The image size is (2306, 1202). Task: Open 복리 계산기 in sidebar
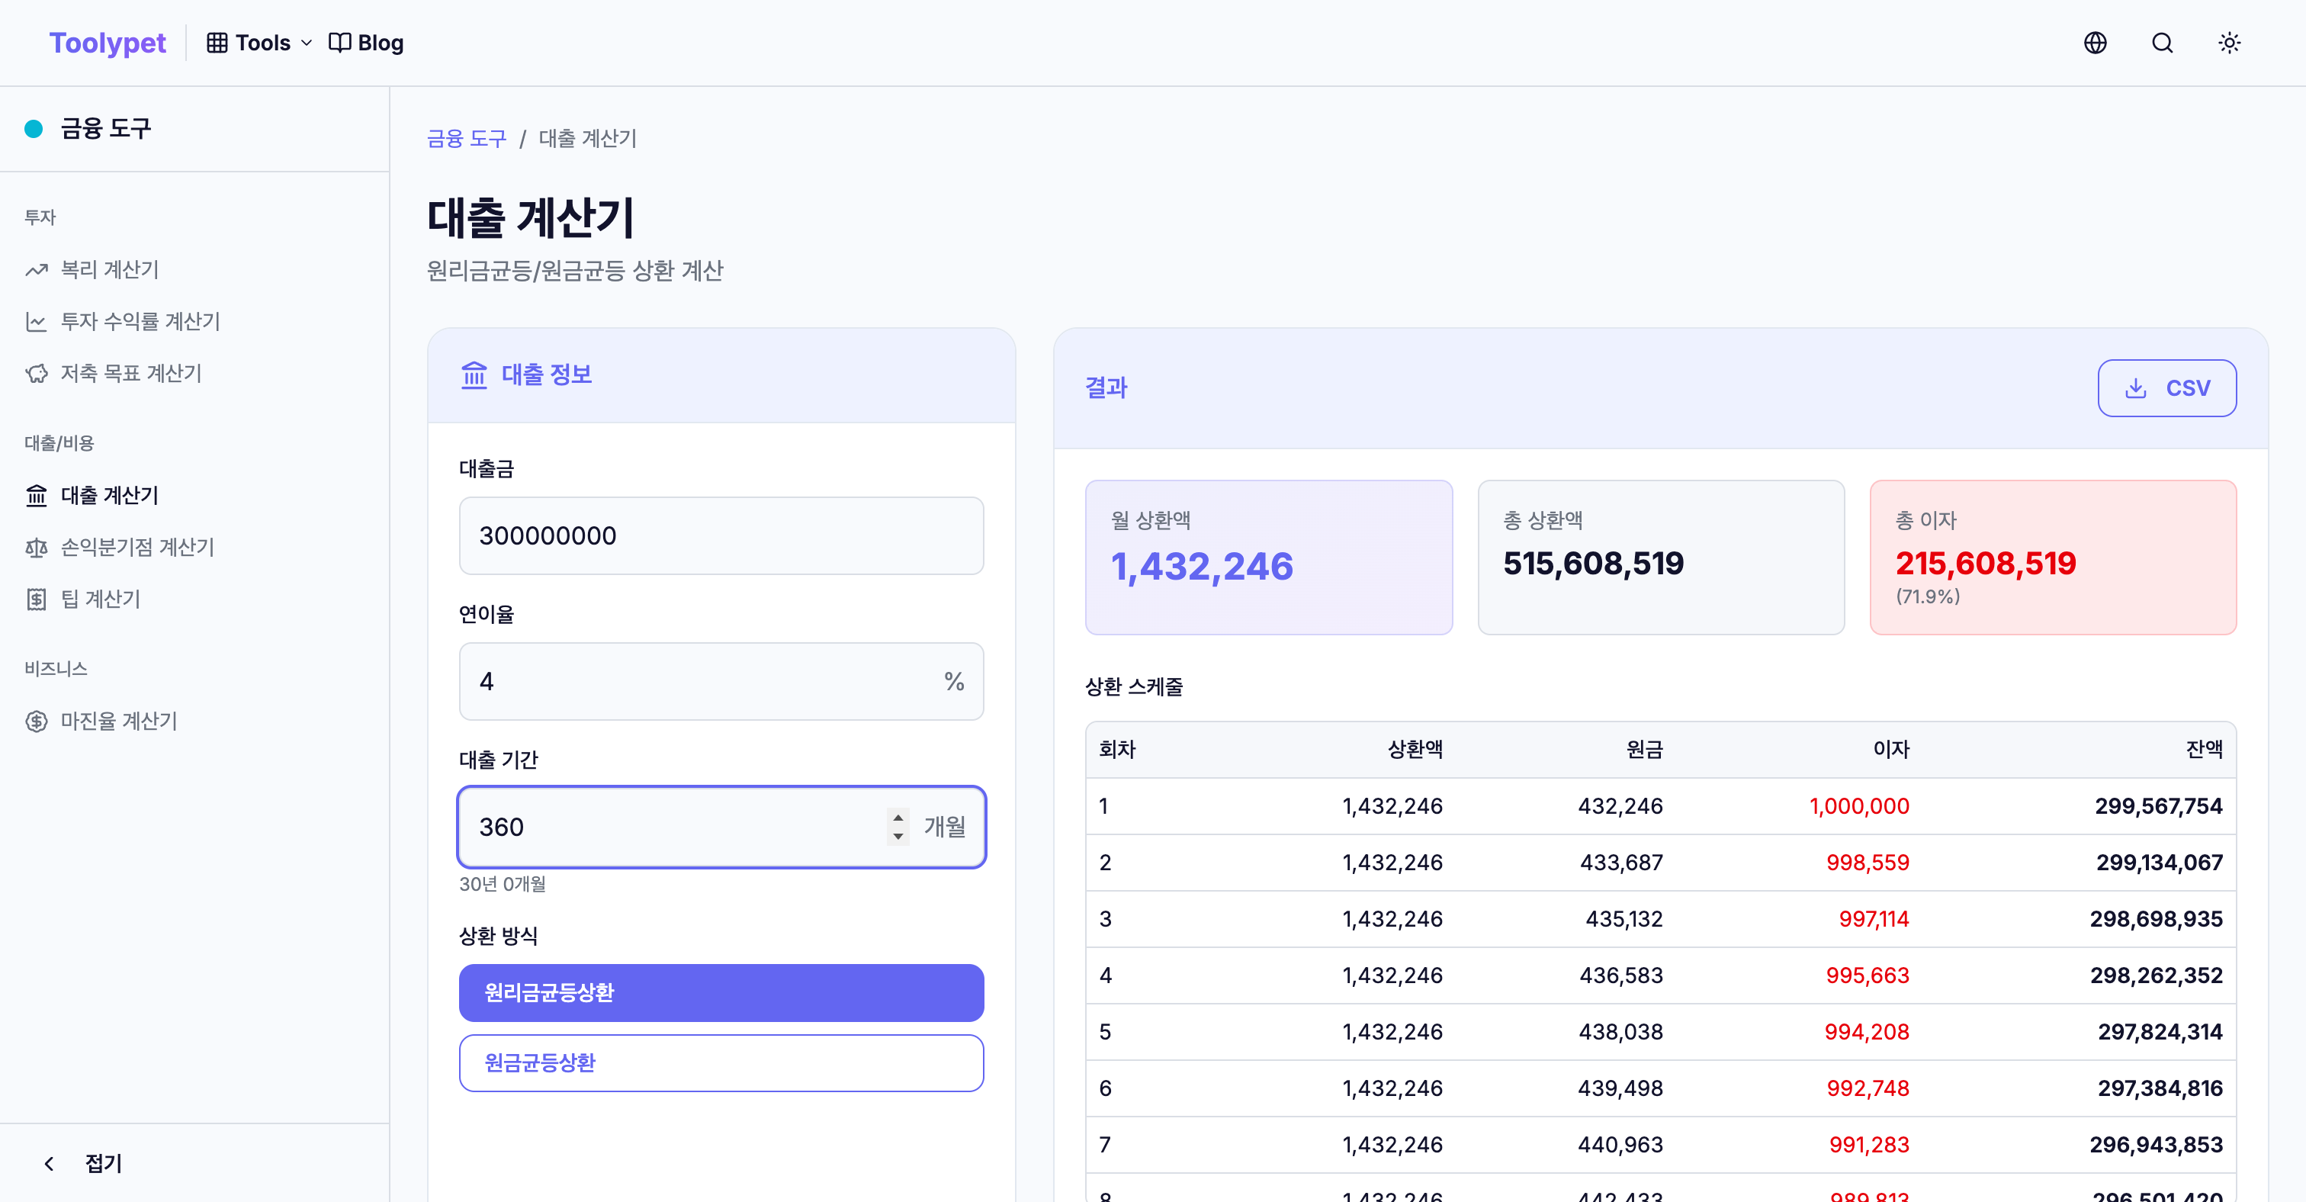coord(109,269)
